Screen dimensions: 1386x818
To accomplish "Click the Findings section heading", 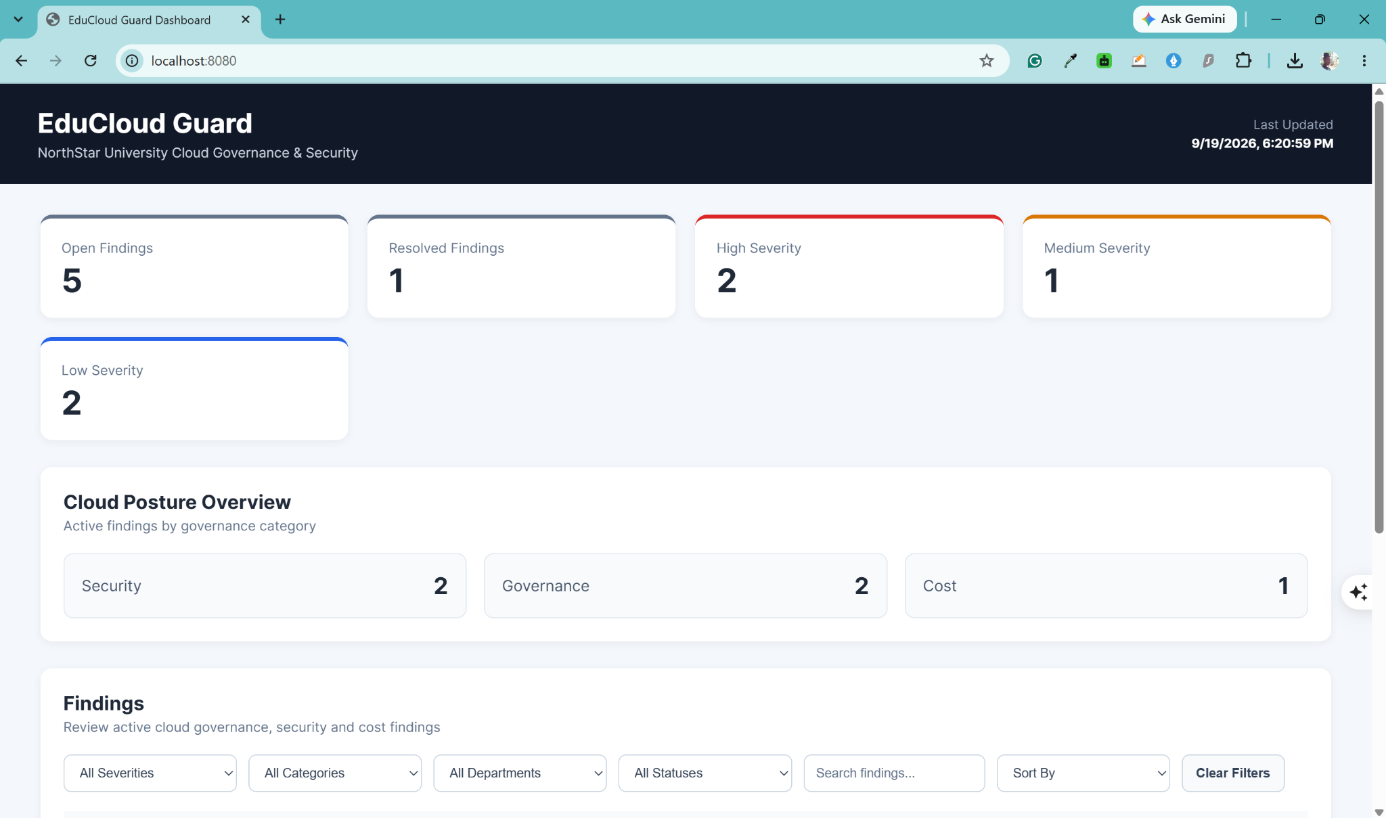I will [x=104, y=704].
